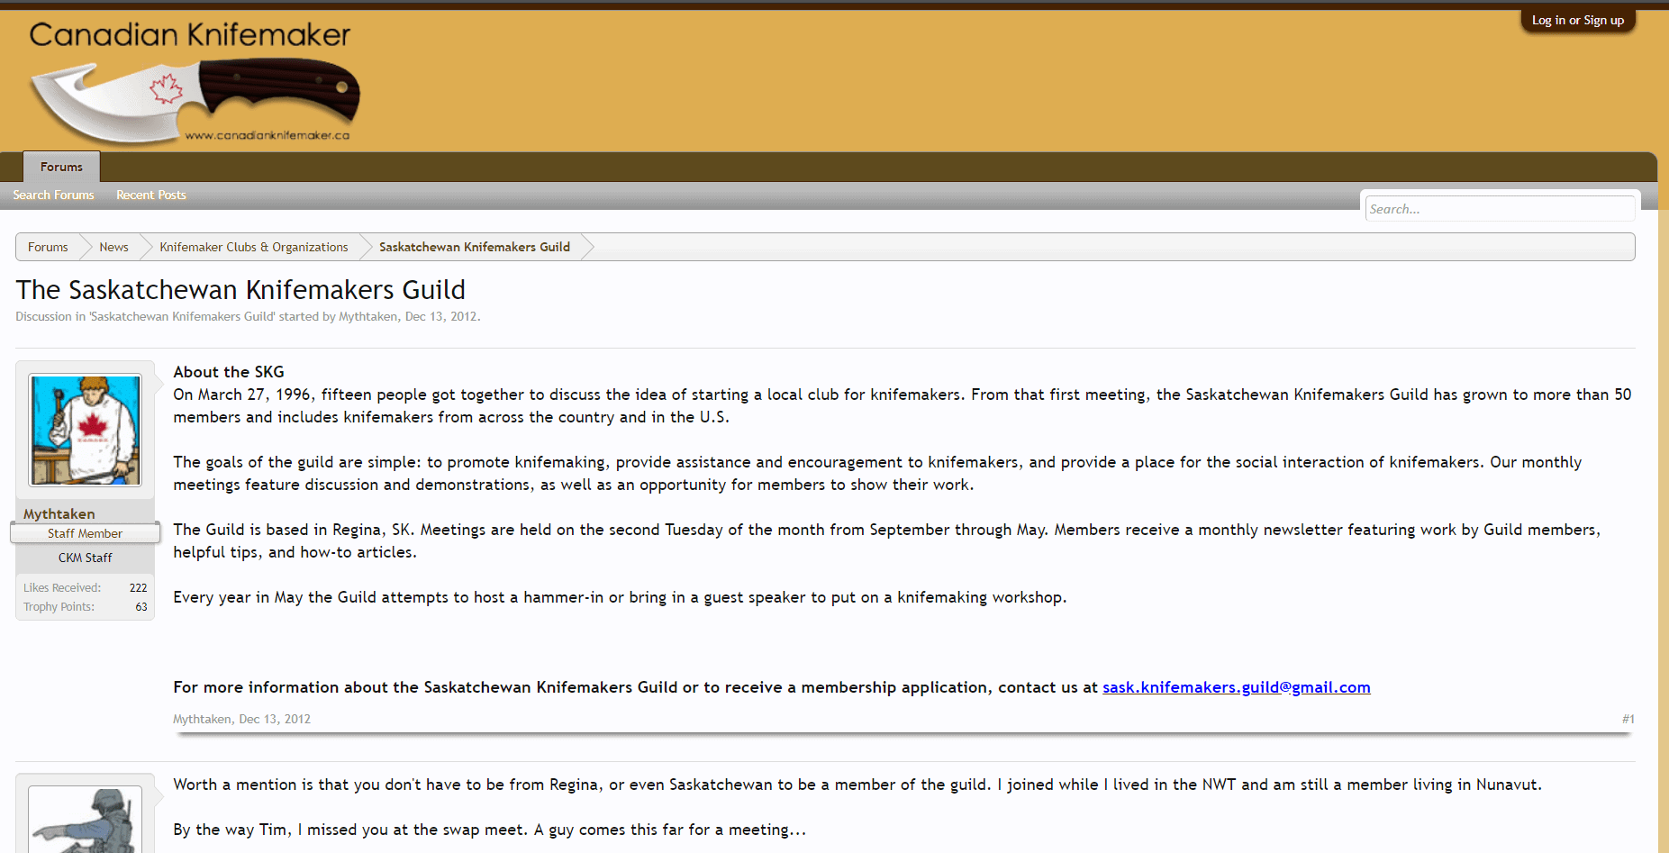Image resolution: width=1669 pixels, height=853 pixels.
Task: Click the About the SKG heading
Action: tap(229, 372)
